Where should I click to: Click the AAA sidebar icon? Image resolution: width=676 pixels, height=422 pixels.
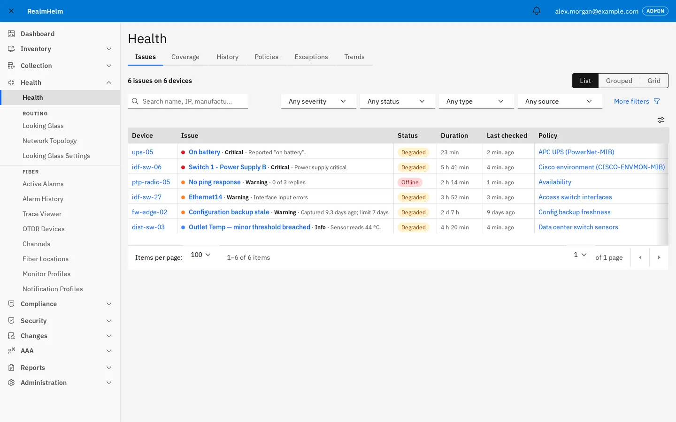[11, 351]
